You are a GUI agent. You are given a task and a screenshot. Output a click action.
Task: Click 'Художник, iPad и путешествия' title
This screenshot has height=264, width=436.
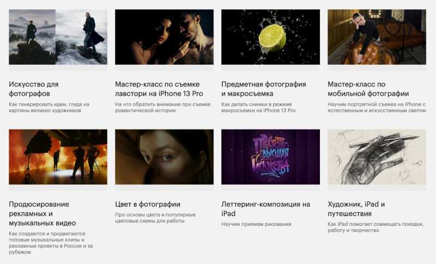pos(356,209)
